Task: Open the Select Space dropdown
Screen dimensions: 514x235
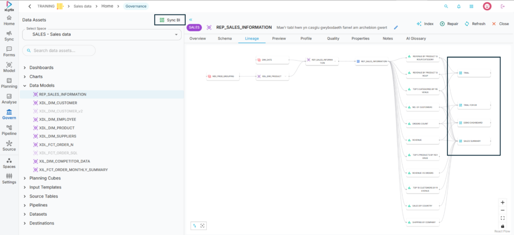Action: pos(102,34)
